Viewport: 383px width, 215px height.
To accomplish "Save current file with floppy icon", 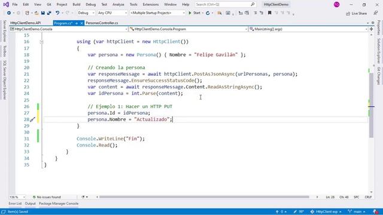I will pyautogui.click(x=42, y=13).
